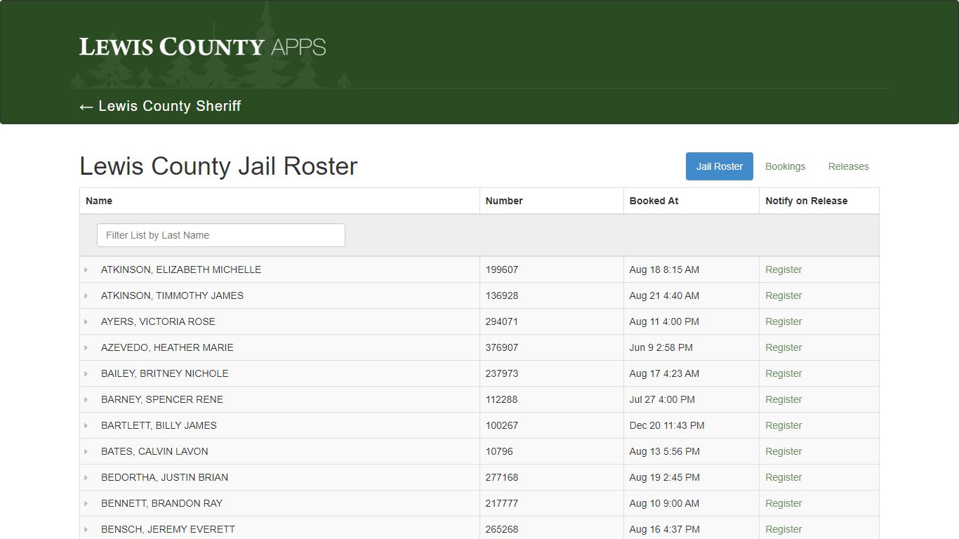
Task: Click booking number 217777
Action: (501, 503)
